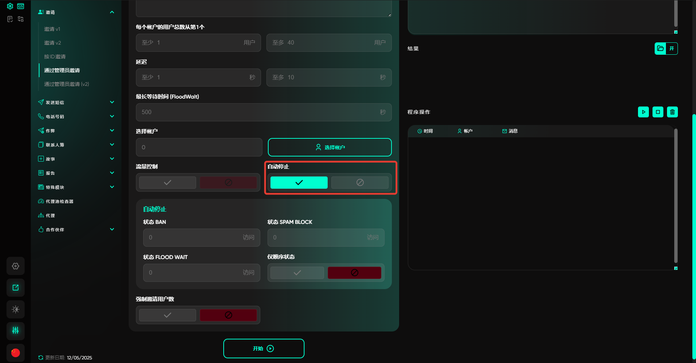Open the results folder icon
696x363 pixels.
(660, 49)
